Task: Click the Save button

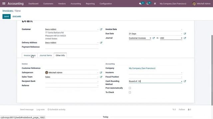Action: pyautogui.click(x=7, y=17)
